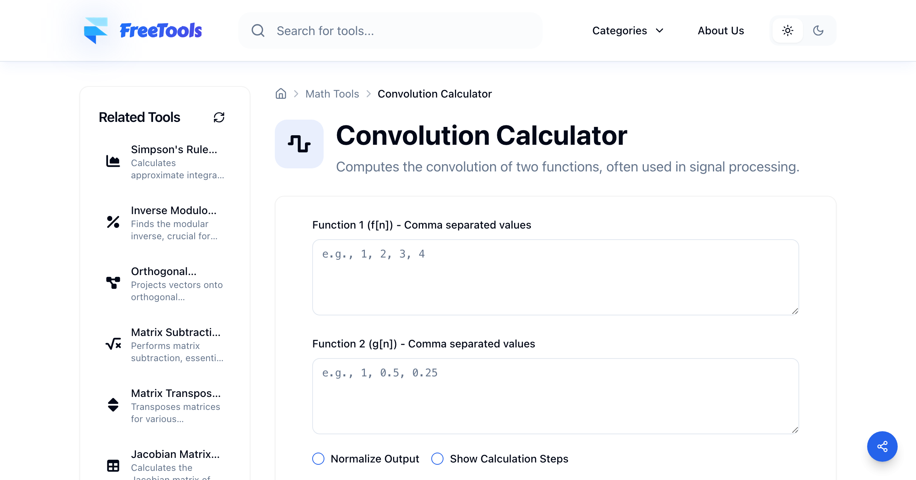Open the About Us page

(x=721, y=30)
